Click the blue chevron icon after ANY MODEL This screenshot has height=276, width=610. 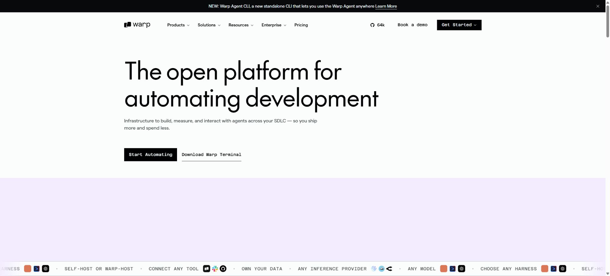(453, 269)
